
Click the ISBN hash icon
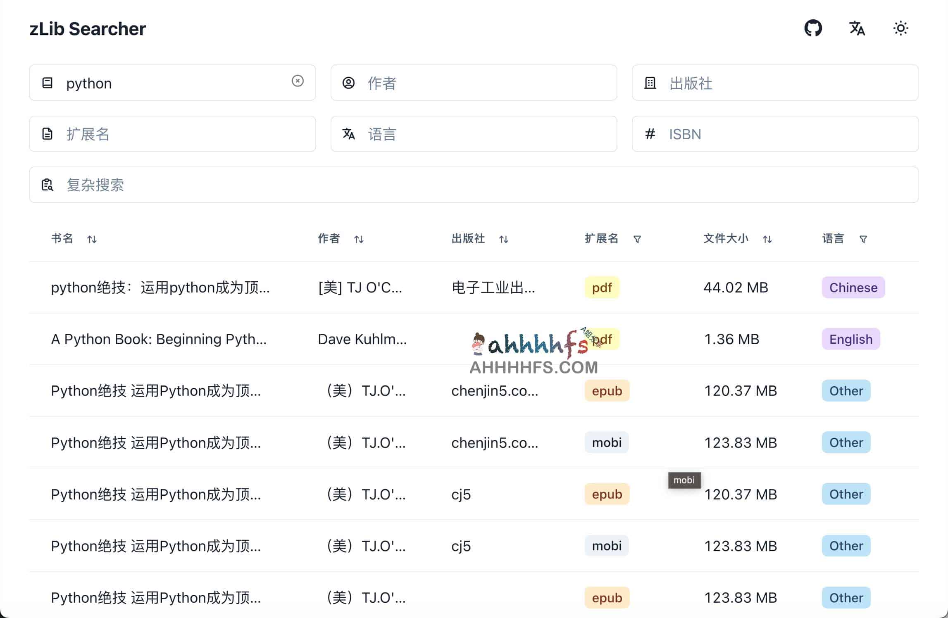coord(650,134)
